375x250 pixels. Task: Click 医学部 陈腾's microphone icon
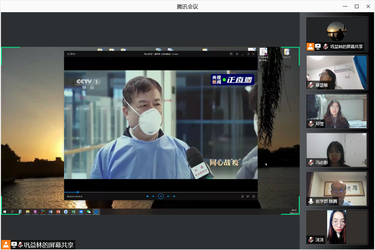(x=311, y=201)
